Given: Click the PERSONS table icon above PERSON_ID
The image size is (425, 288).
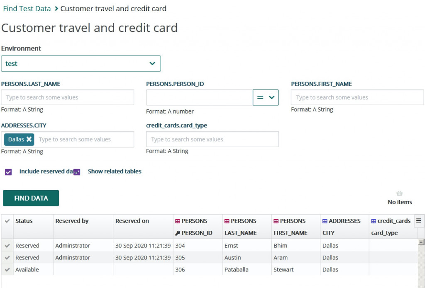Looking at the screenshot, I should click(x=178, y=221).
